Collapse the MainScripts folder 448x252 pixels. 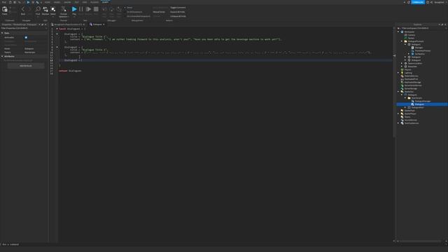pyautogui.click(x=405, y=98)
